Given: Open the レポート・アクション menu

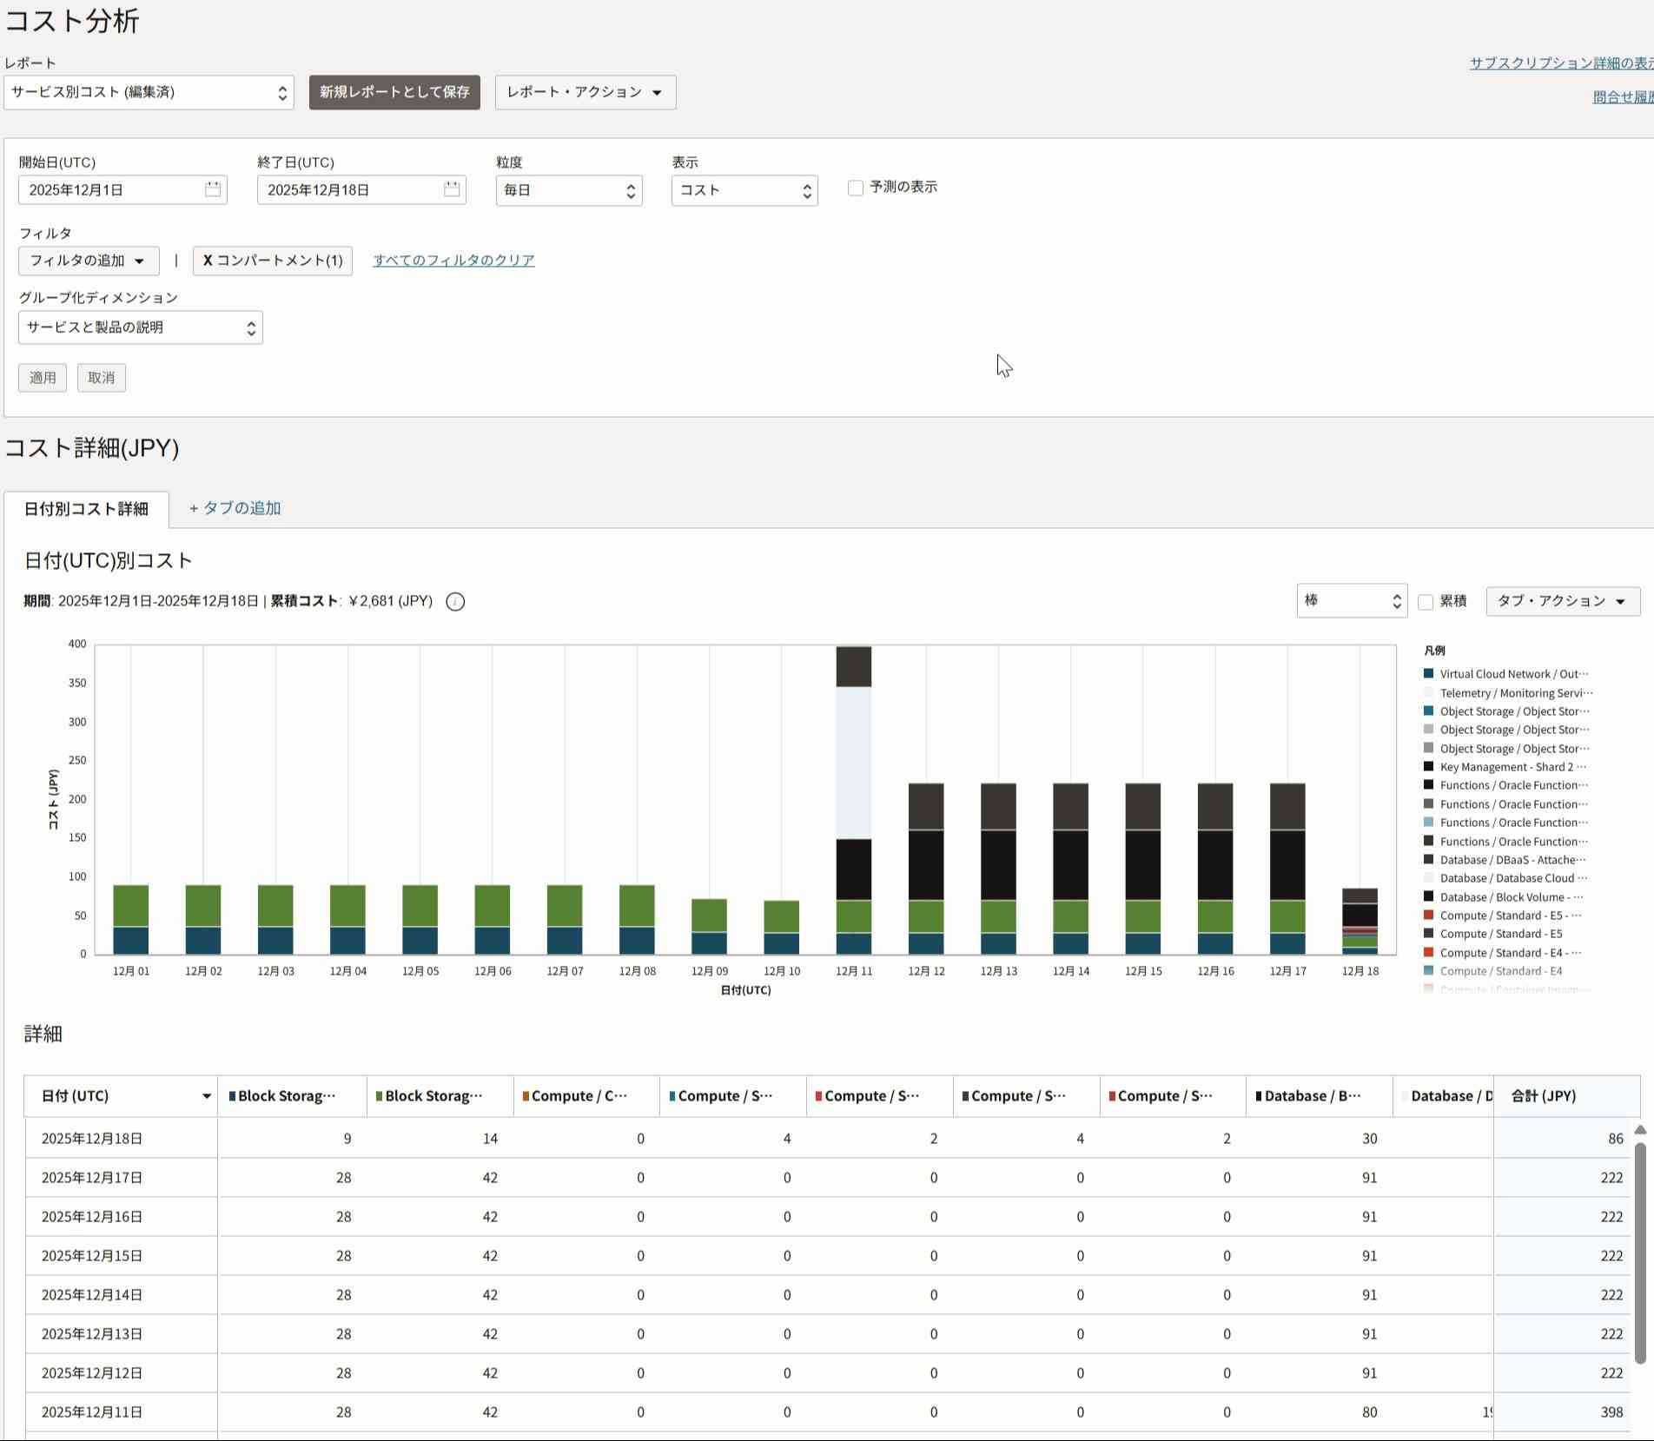Looking at the screenshot, I should [x=585, y=92].
